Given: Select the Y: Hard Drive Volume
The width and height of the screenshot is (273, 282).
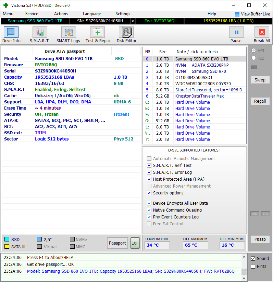Looking at the screenshot, I should [x=195, y=139].
